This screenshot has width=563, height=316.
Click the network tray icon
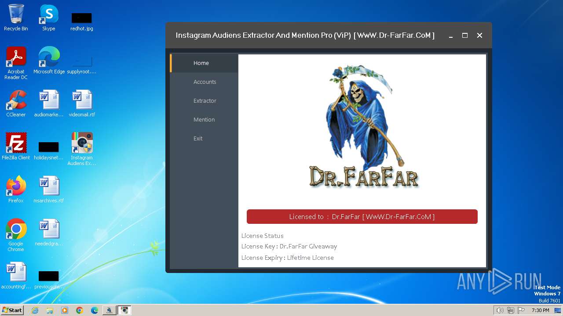511,310
